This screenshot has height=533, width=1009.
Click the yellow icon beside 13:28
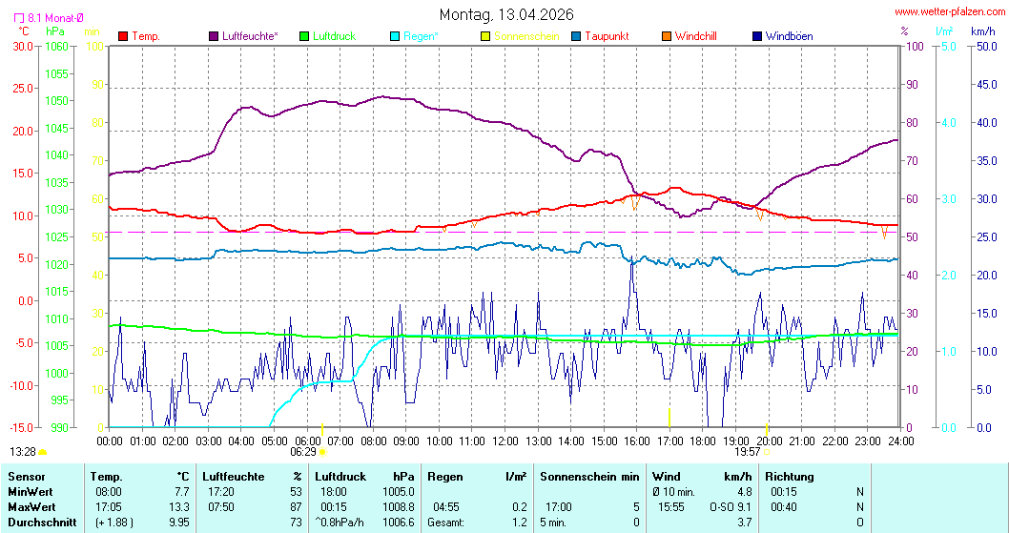click(43, 452)
